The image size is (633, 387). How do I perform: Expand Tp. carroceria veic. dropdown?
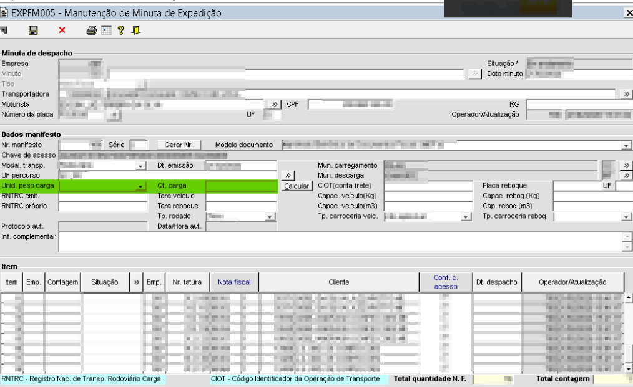(466, 217)
